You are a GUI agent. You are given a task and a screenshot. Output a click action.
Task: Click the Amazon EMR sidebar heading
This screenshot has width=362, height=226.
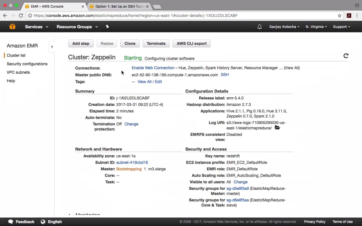pyautogui.click(x=22, y=46)
